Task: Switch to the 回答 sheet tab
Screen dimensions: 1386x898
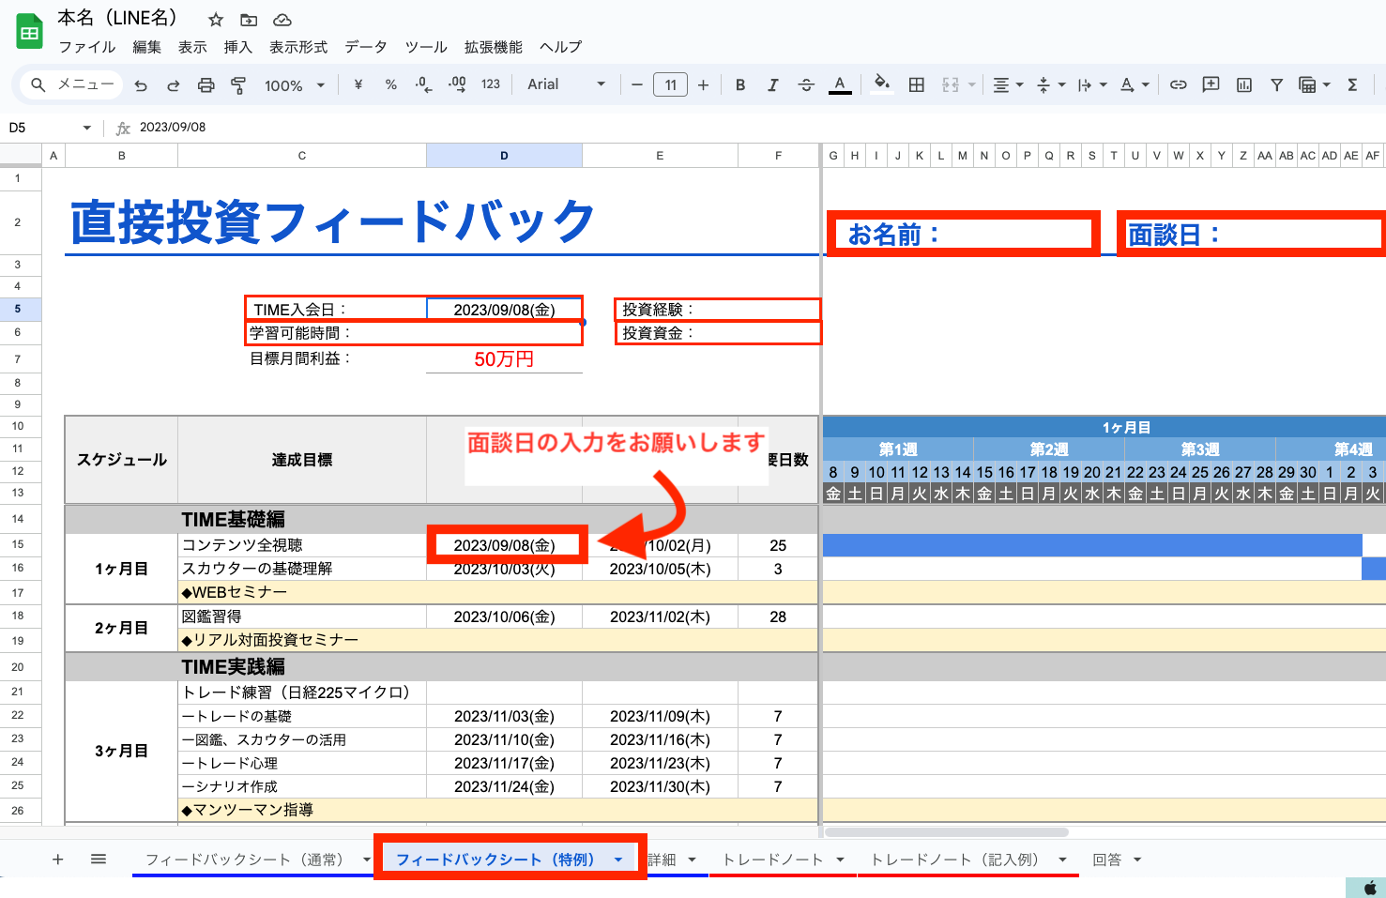Action: [x=1106, y=859]
